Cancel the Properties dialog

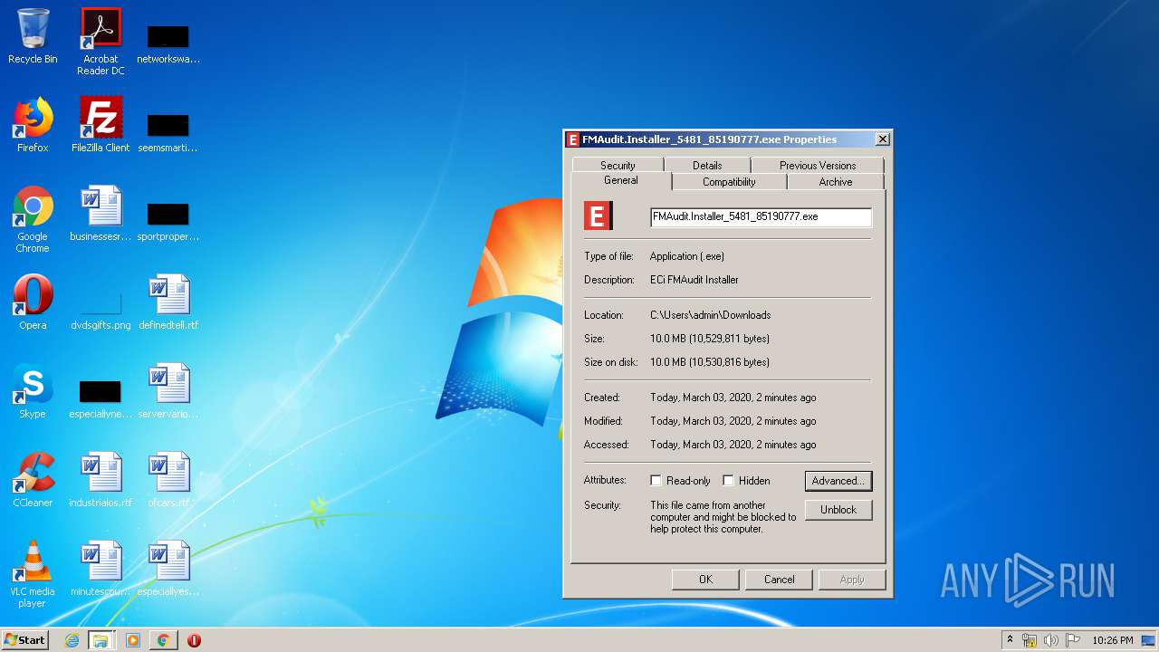pyautogui.click(x=779, y=580)
